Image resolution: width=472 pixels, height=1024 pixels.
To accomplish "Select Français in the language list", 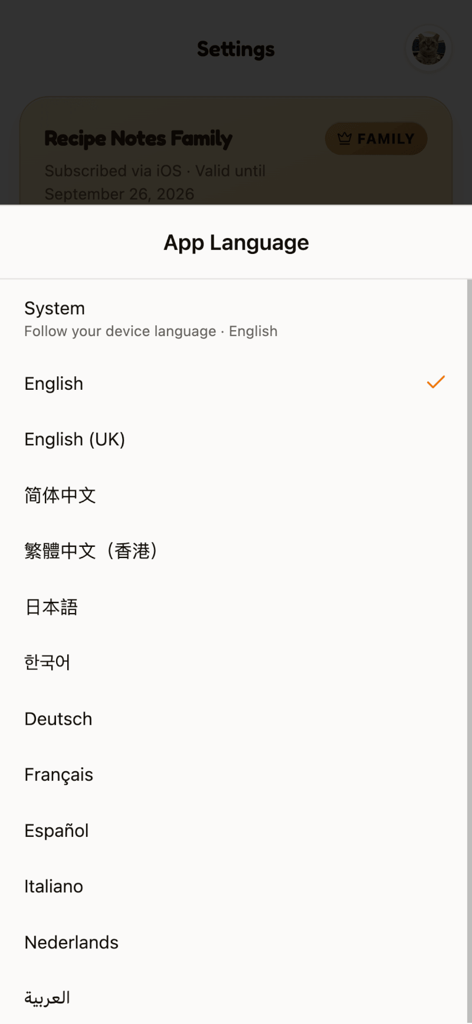I will [x=234, y=775].
